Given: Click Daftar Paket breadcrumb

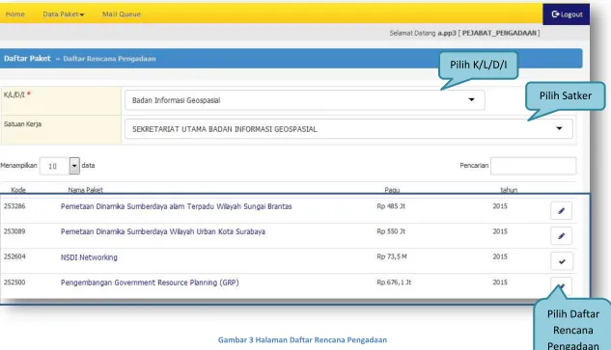Looking at the screenshot, I should (27, 59).
